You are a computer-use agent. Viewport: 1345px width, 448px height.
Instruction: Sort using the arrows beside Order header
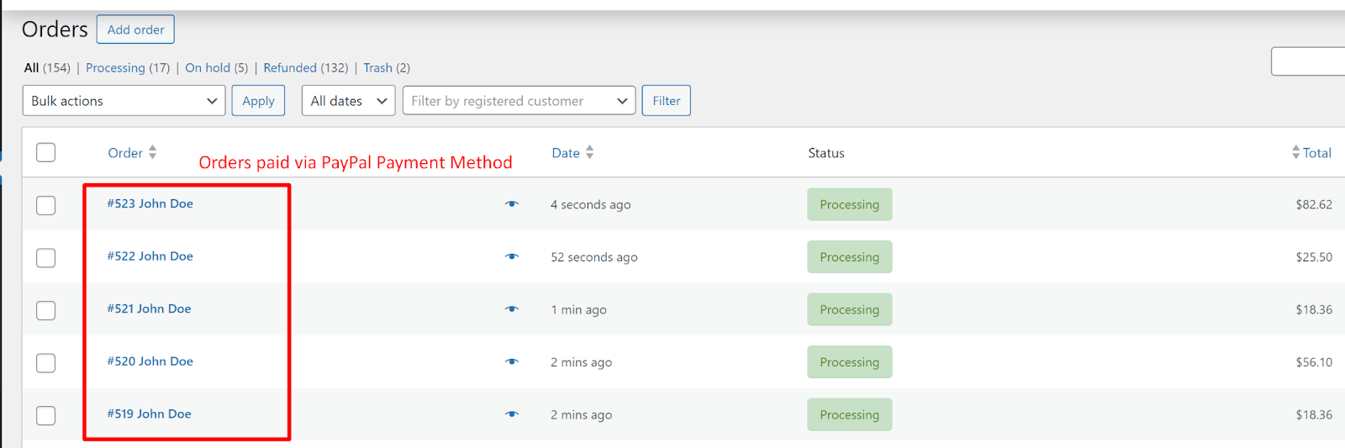pos(153,152)
